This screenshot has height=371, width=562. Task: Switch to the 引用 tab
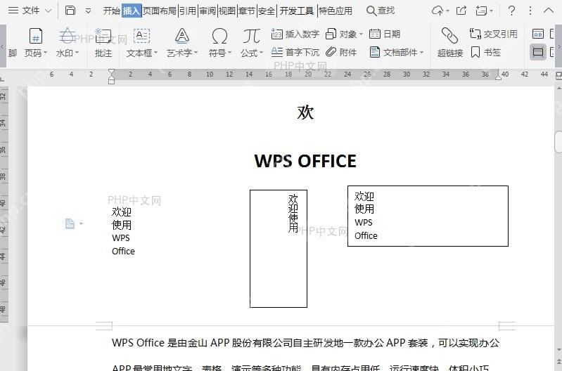click(x=188, y=11)
